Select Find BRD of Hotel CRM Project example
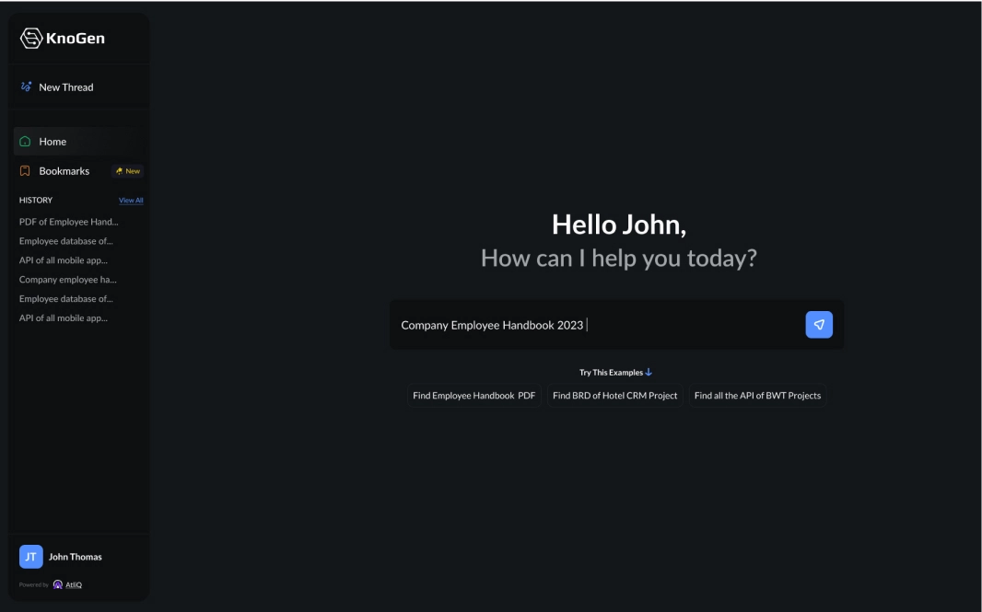This screenshot has width=982, height=612. tap(614, 396)
